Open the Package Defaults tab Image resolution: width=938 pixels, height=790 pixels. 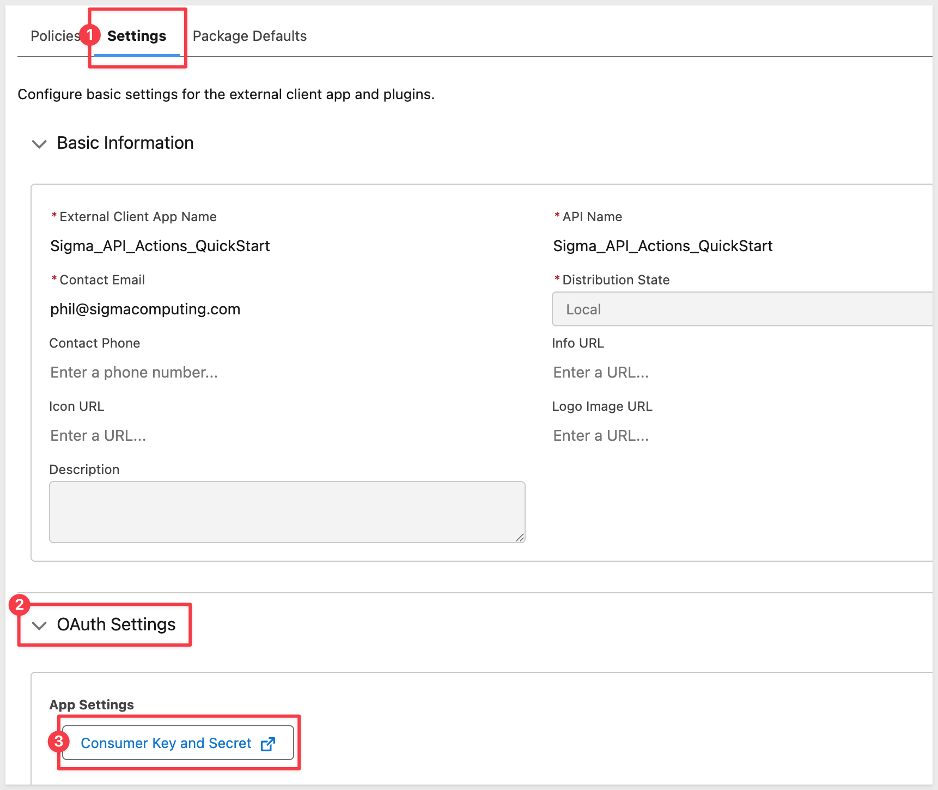[x=249, y=36]
